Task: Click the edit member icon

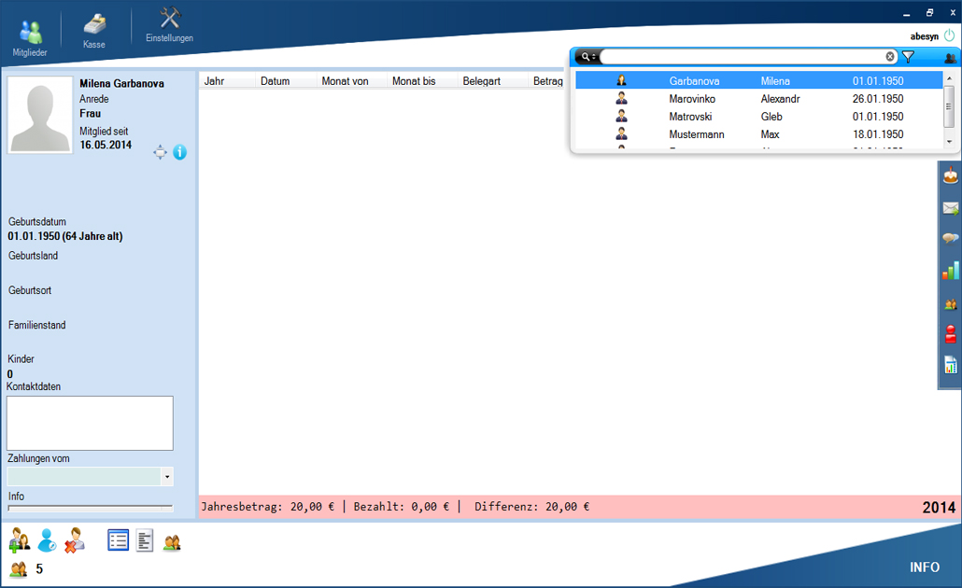Action: point(47,540)
